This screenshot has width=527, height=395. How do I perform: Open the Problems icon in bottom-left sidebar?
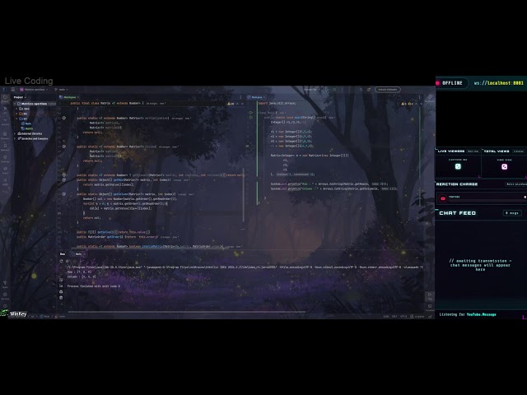[x=5, y=306]
